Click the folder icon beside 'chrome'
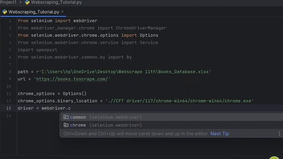The width and height of the screenshot is (283, 159). 66,125
